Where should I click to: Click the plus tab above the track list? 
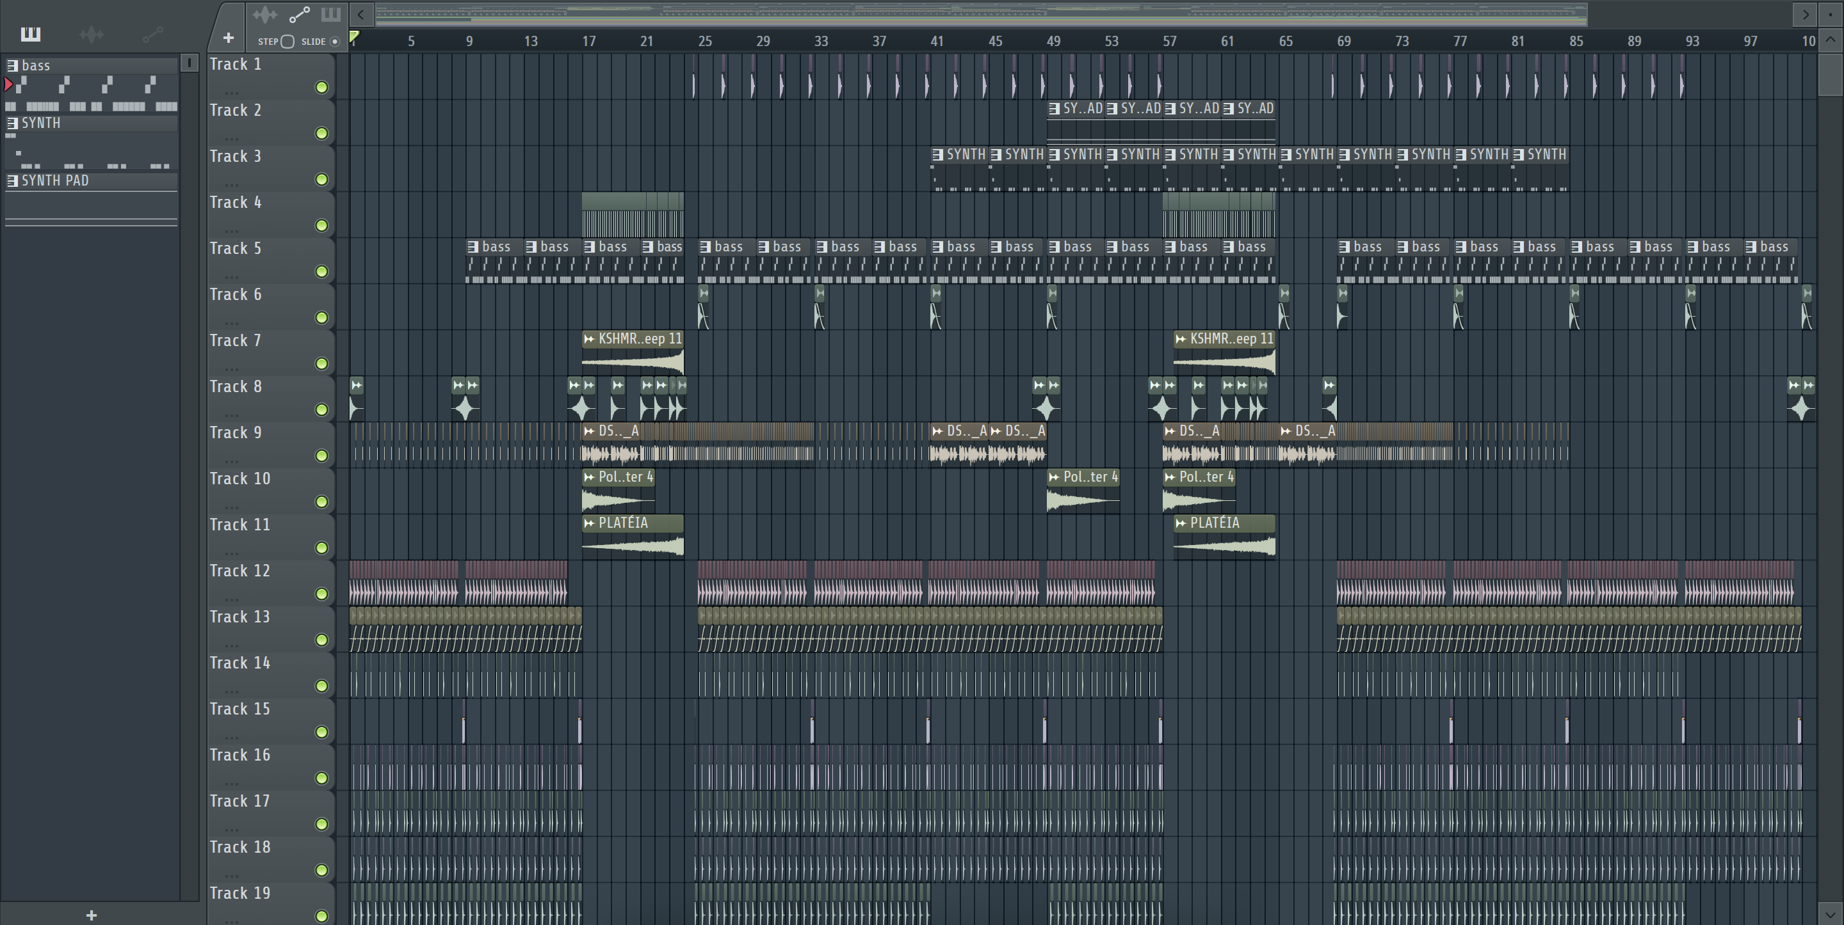[x=229, y=38]
